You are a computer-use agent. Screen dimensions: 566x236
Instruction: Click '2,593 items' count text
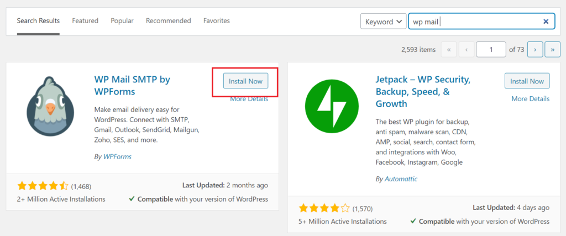pyautogui.click(x=418, y=50)
